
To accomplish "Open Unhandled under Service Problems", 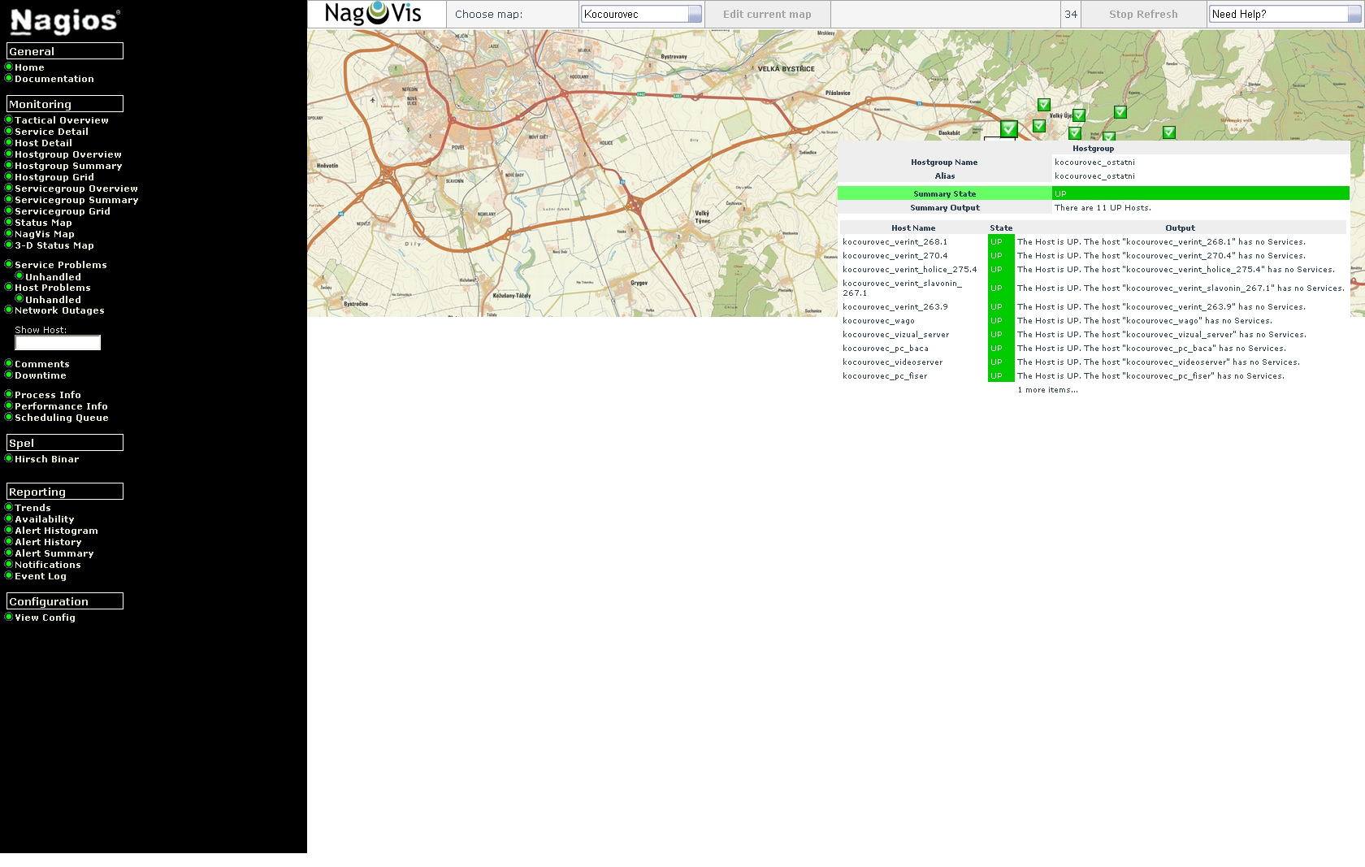I will (53, 277).
